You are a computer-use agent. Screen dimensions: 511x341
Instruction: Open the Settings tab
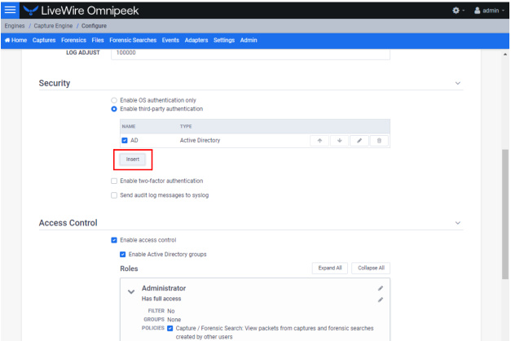point(224,40)
